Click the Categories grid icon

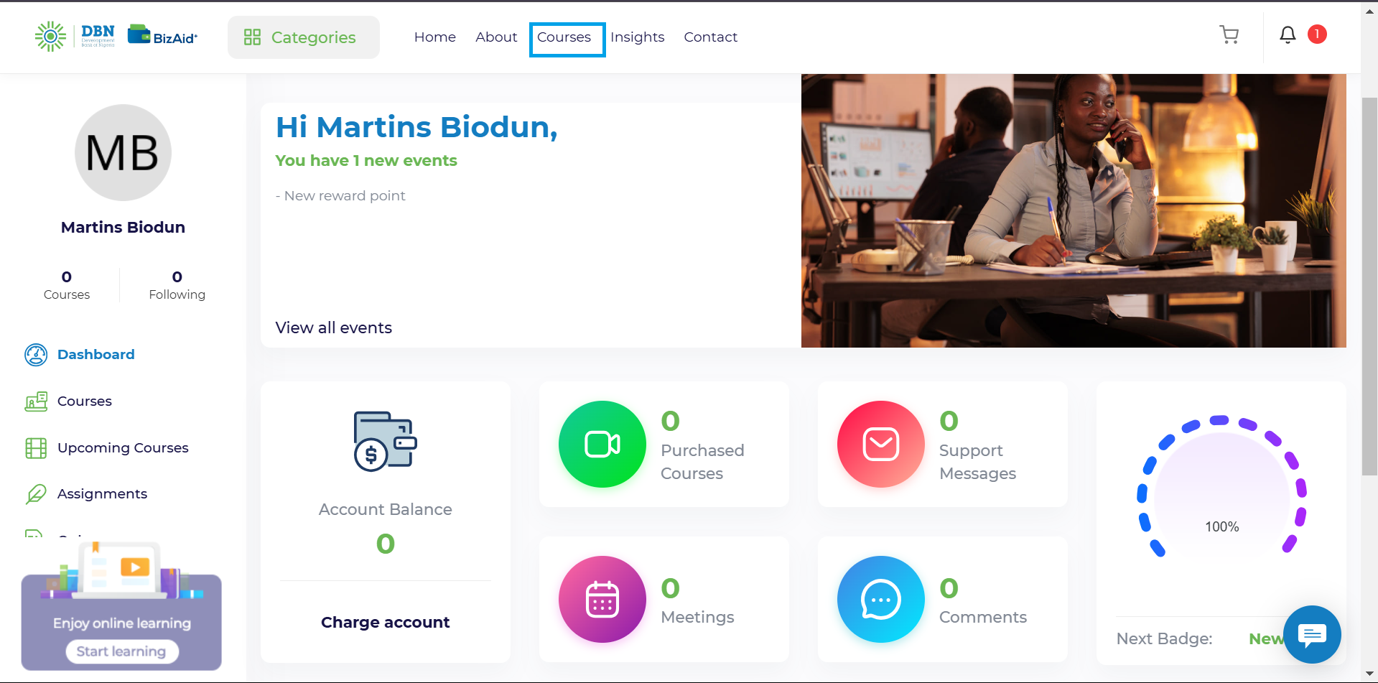pyautogui.click(x=252, y=37)
